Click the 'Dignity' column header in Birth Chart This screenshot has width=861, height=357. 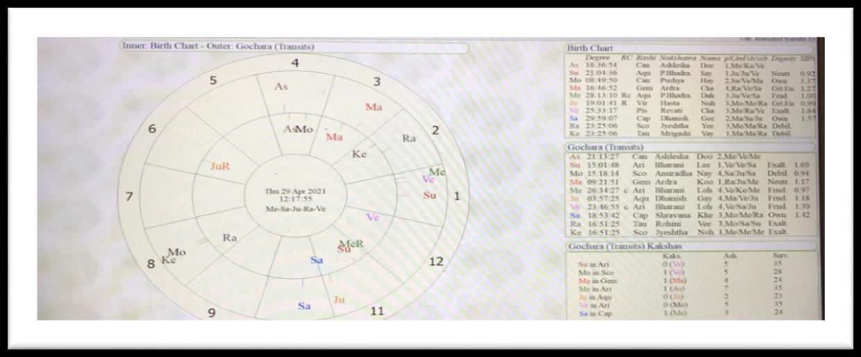click(783, 58)
